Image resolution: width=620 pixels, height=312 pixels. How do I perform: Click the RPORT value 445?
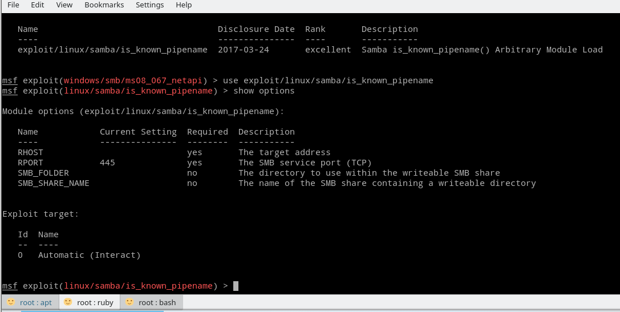click(x=107, y=163)
